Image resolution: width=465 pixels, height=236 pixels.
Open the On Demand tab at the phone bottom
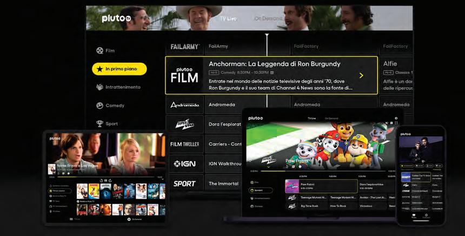click(426, 216)
